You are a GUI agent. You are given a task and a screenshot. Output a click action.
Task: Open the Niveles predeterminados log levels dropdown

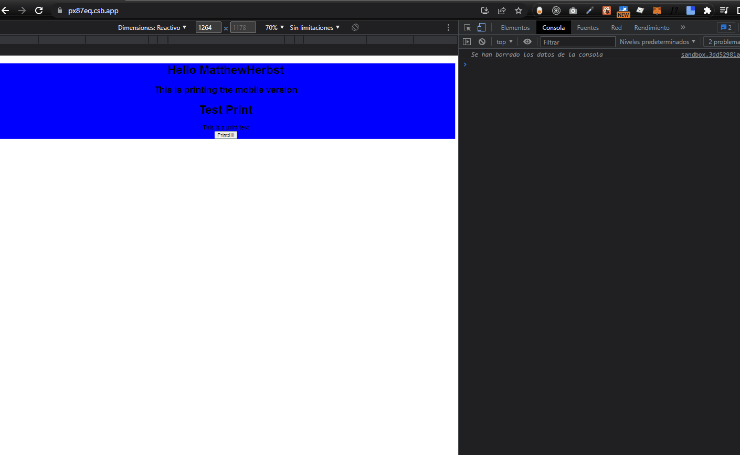(x=658, y=41)
